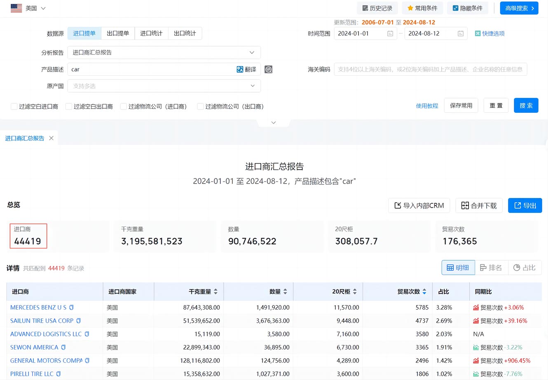Screen dimensions: 548x380
Task: Select 出口提单 data source tab
Action: tap(118, 33)
